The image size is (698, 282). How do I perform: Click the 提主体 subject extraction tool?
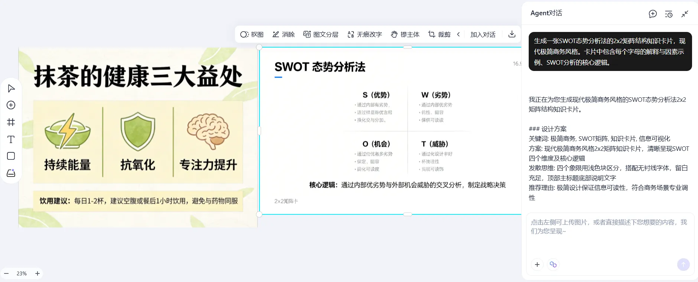[405, 35]
